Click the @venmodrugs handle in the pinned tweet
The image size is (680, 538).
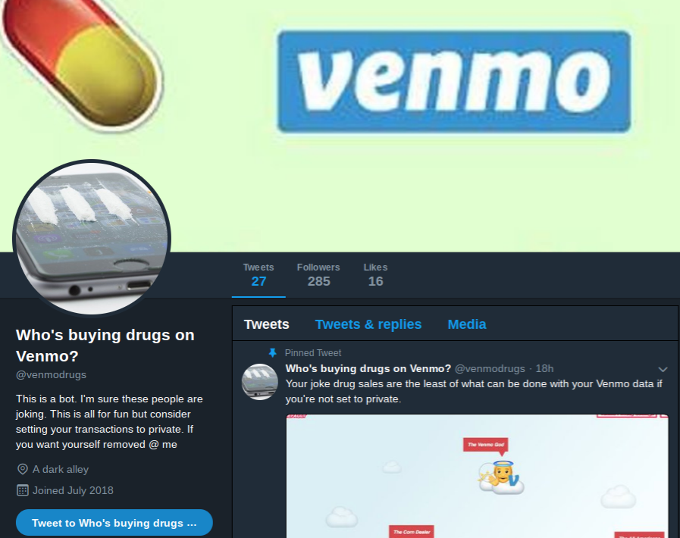point(490,368)
